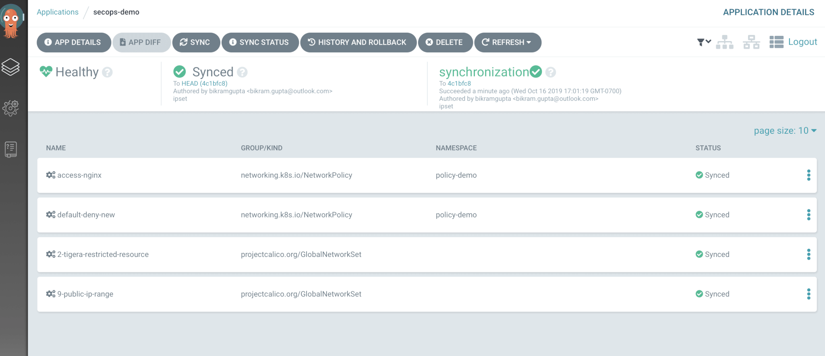825x356 pixels.
Task: Open the filter funnel dropdown
Action: [704, 42]
